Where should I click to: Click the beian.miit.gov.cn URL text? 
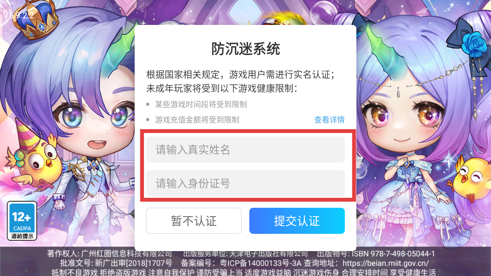[x=386, y=263]
